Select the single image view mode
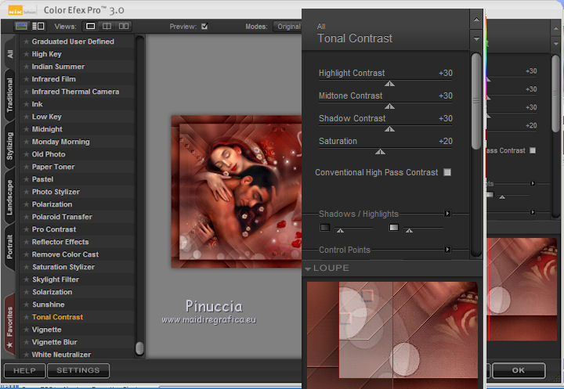 tap(91, 27)
